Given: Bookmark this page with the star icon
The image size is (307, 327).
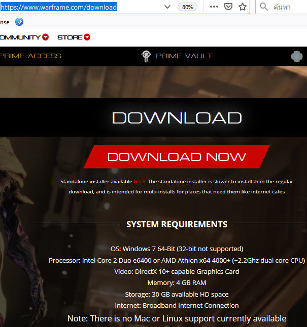Looking at the screenshot, I should click(x=243, y=7).
